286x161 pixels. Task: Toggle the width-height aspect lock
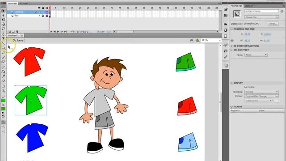tap(232, 41)
